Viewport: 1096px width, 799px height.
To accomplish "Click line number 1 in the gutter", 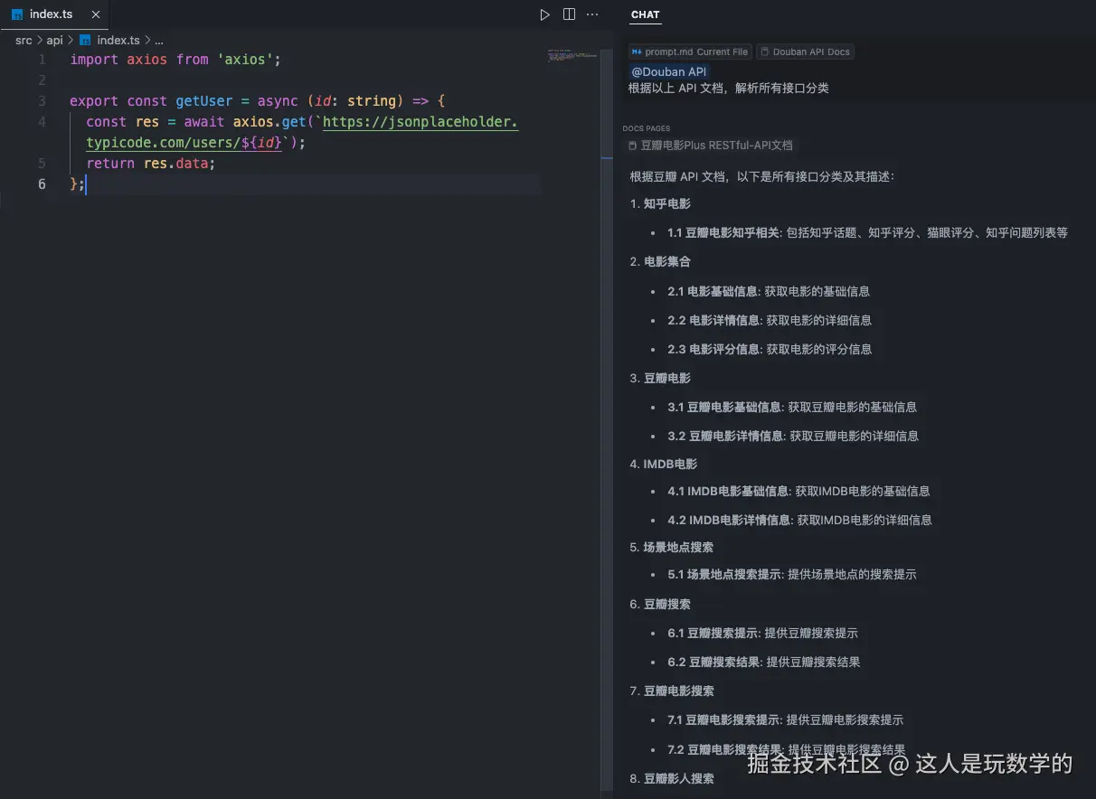I will [x=42, y=59].
